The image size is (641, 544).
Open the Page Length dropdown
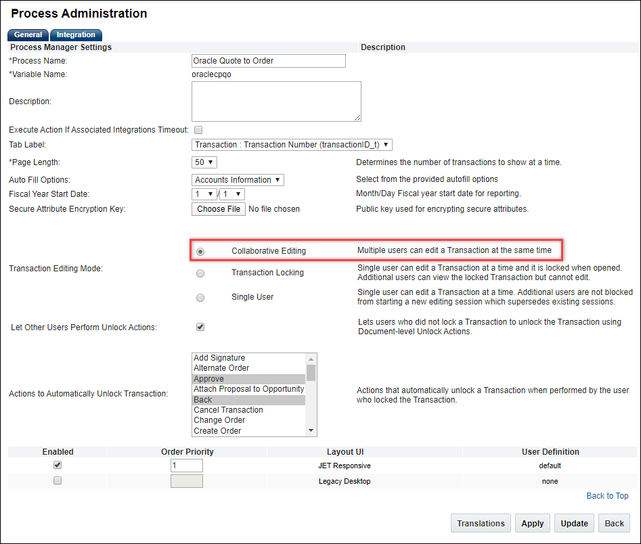(x=204, y=162)
